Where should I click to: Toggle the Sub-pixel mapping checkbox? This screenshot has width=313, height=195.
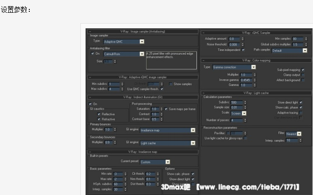(x=303, y=69)
